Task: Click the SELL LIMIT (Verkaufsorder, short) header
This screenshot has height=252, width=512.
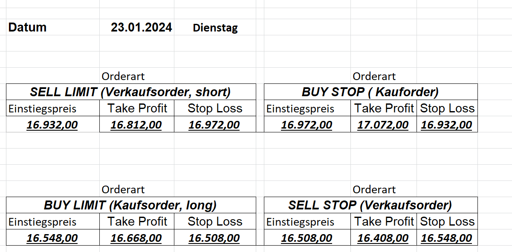Action: 130,92
